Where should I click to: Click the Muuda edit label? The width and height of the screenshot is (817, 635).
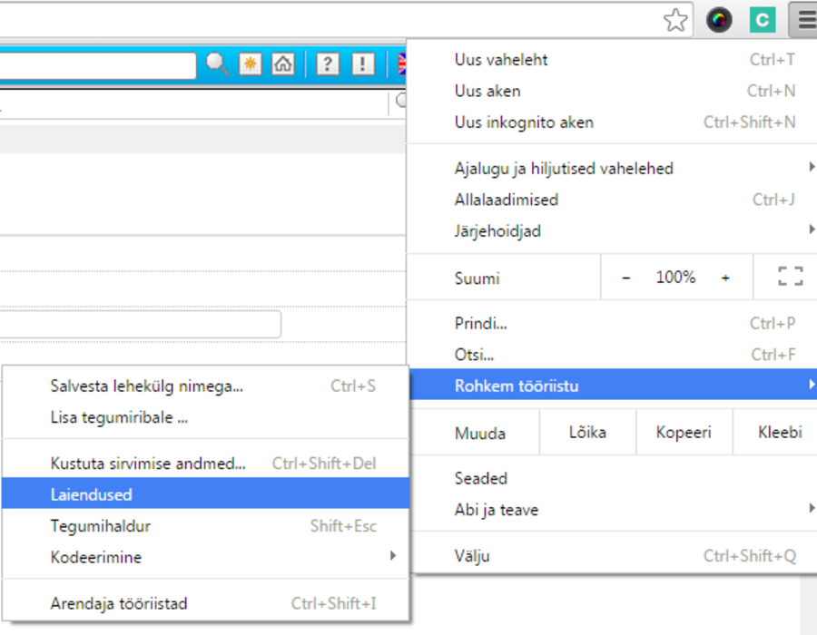pos(480,434)
